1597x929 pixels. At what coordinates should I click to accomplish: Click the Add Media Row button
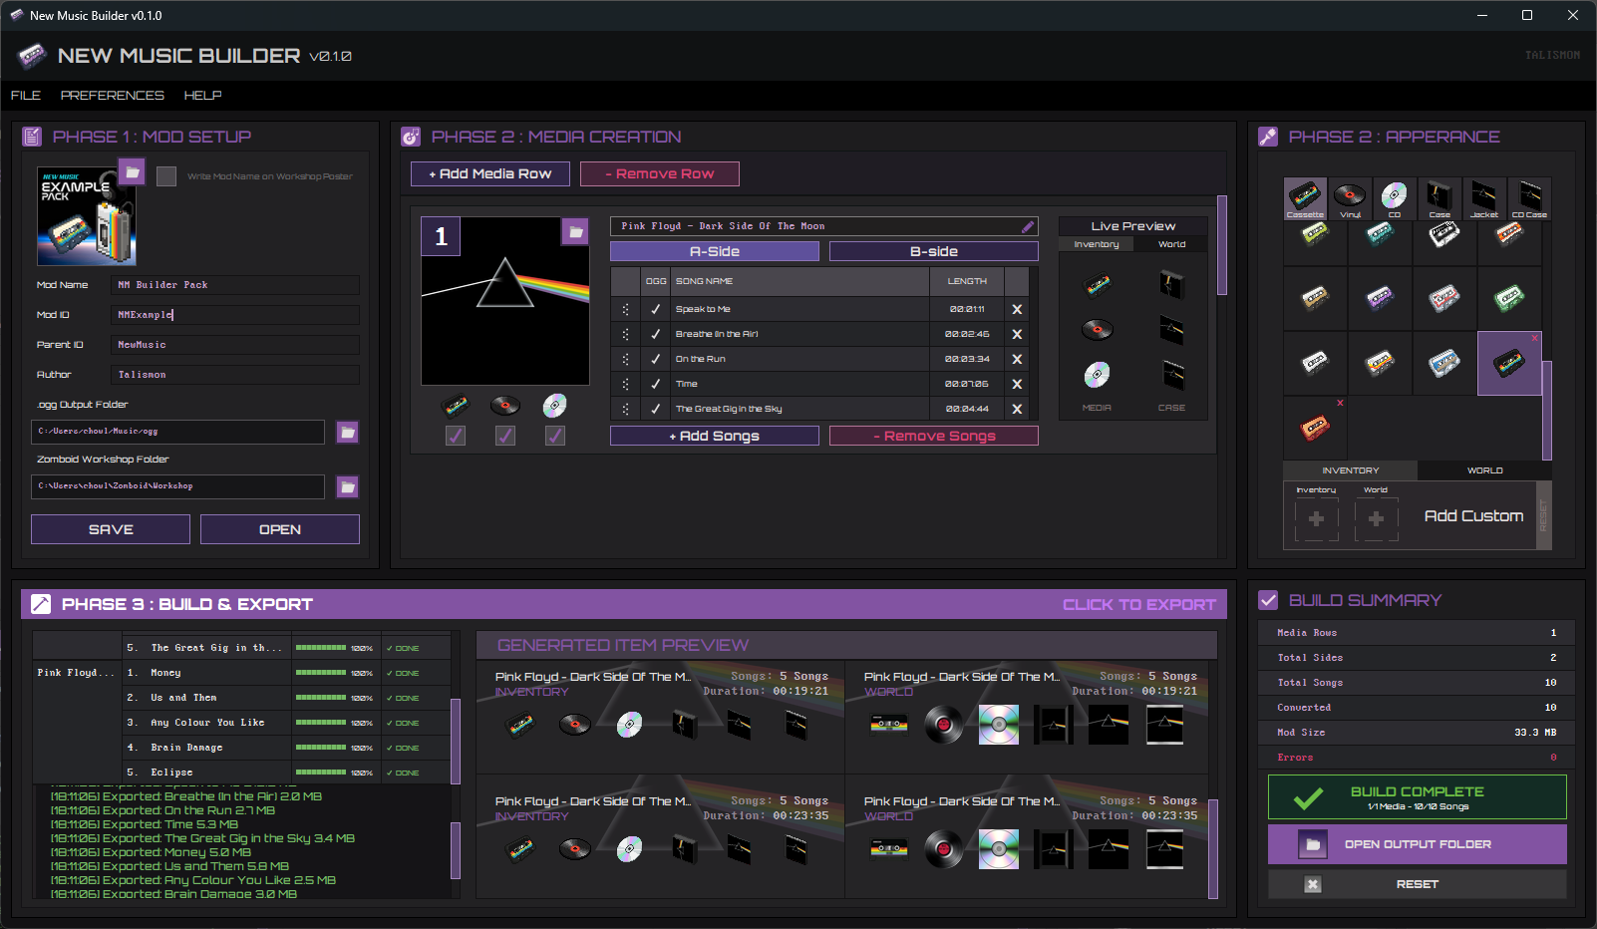pyautogui.click(x=490, y=173)
